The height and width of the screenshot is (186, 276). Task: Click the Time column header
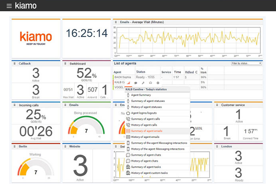tap(177, 72)
